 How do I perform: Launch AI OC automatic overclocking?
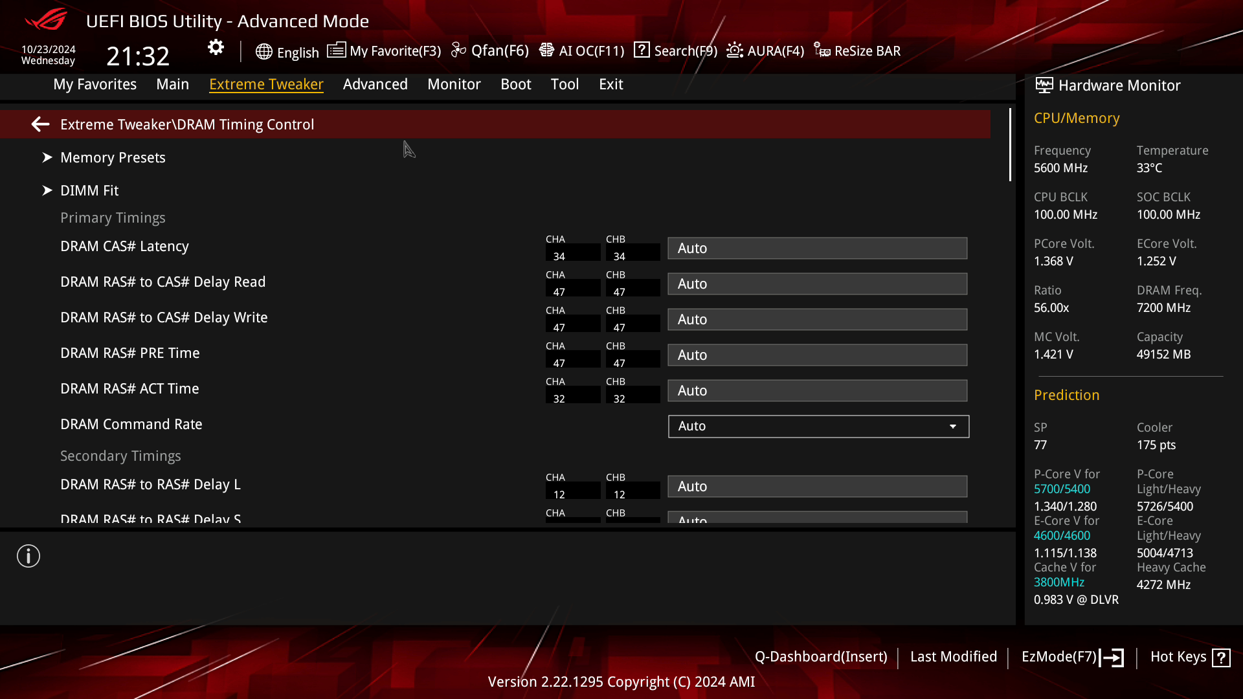[x=583, y=50]
